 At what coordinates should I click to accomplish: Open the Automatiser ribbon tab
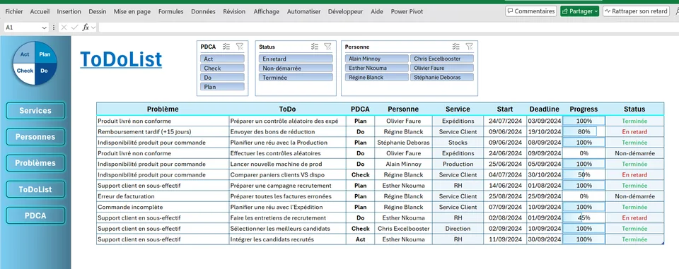(304, 12)
